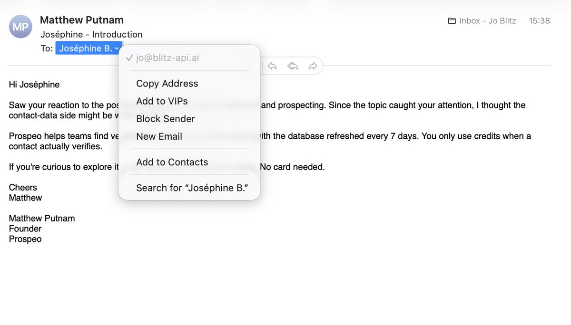
Task: Click the Reply All double-arrow icon
Action: pyautogui.click(x=293, y=66)
